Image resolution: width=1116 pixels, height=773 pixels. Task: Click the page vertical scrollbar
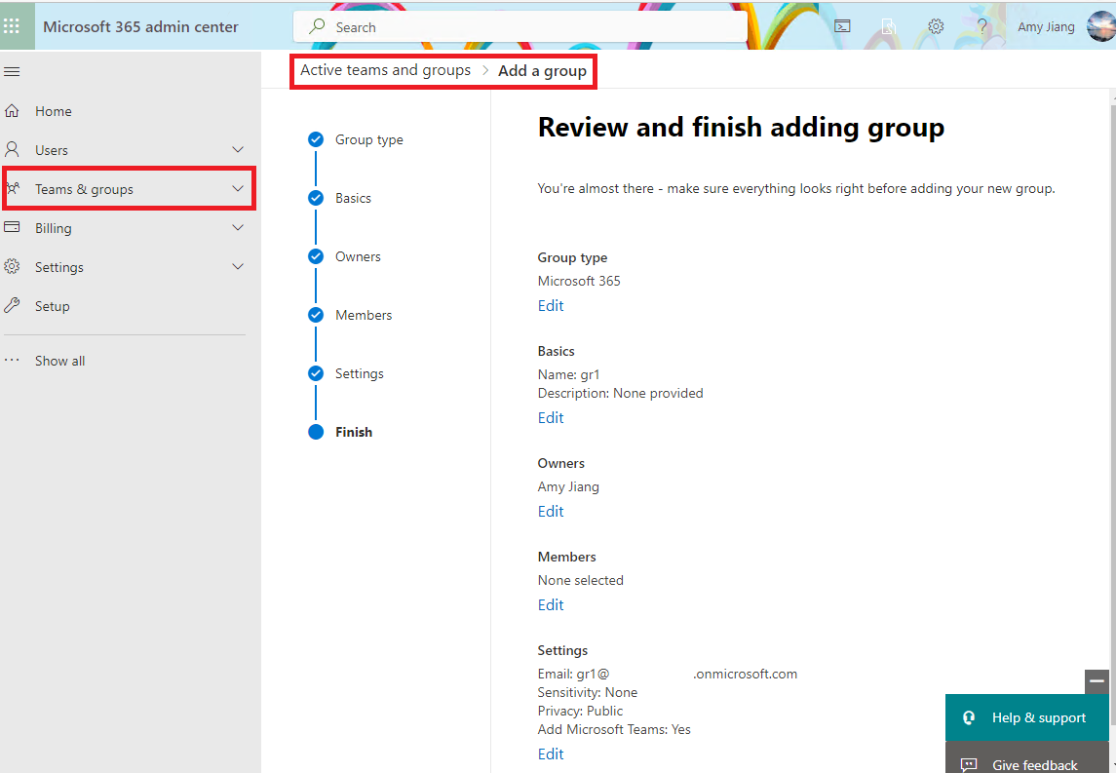pyautogui.click(x=1112, y=413)
